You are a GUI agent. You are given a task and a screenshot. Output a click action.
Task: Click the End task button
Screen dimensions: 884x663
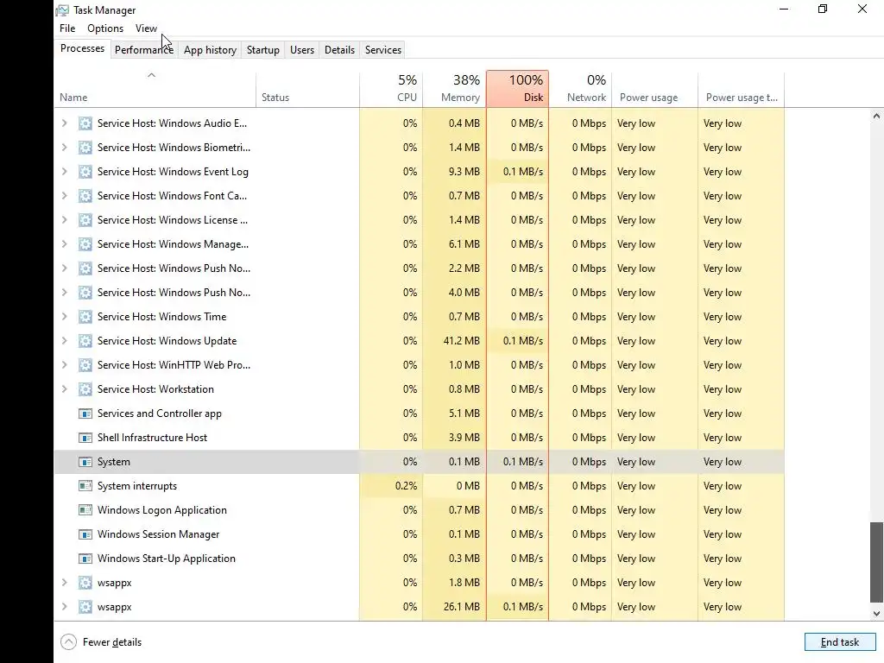(839, 642)
